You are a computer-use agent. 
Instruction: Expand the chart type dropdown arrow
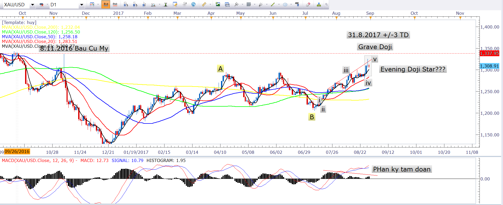pos(98,4)
